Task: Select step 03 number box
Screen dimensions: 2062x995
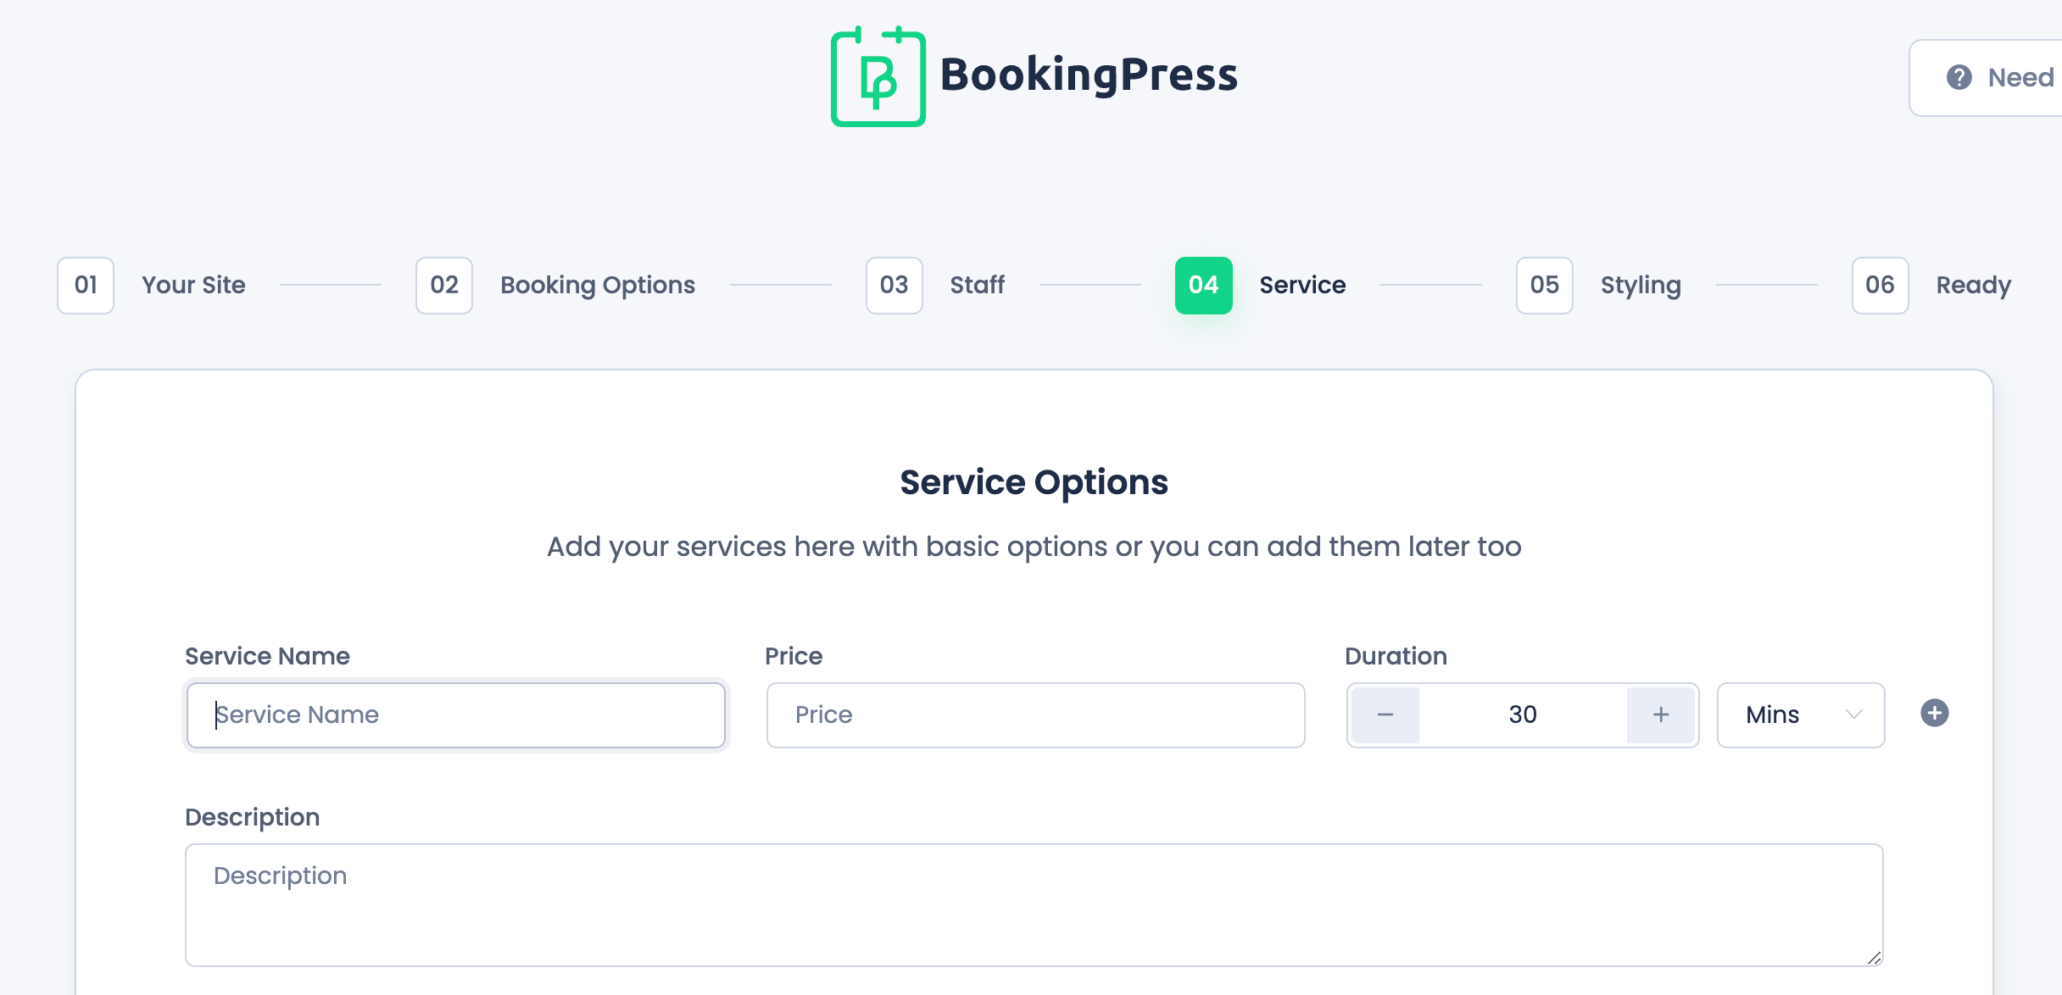Action: 894,286
